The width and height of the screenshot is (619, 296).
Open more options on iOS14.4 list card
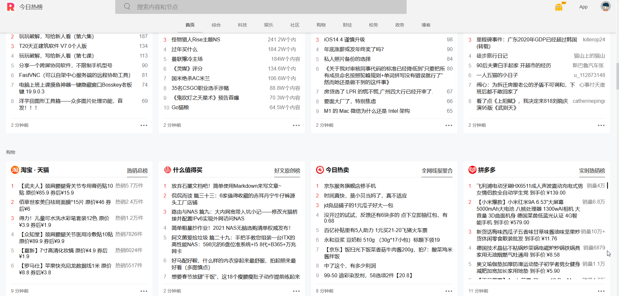(x=449, y=125)
